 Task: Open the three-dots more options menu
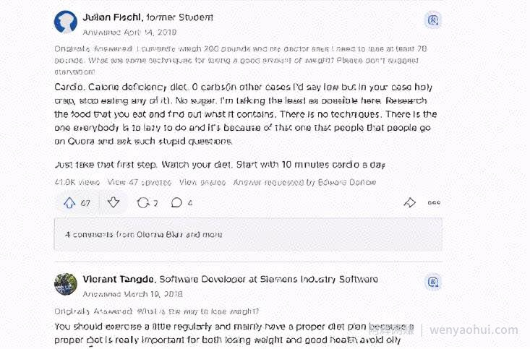[x=434, y=203]
